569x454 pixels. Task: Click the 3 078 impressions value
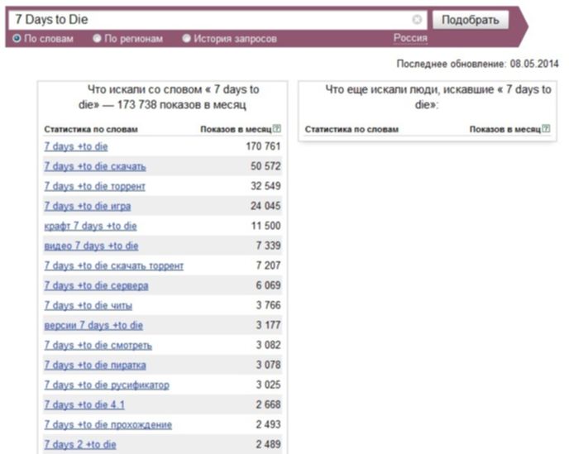point(268,365)
